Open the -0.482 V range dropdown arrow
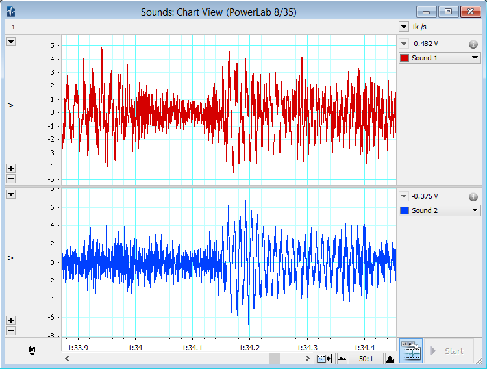Image resolution: width=487 pixels, height=369 pixels. tap(404, 44)
